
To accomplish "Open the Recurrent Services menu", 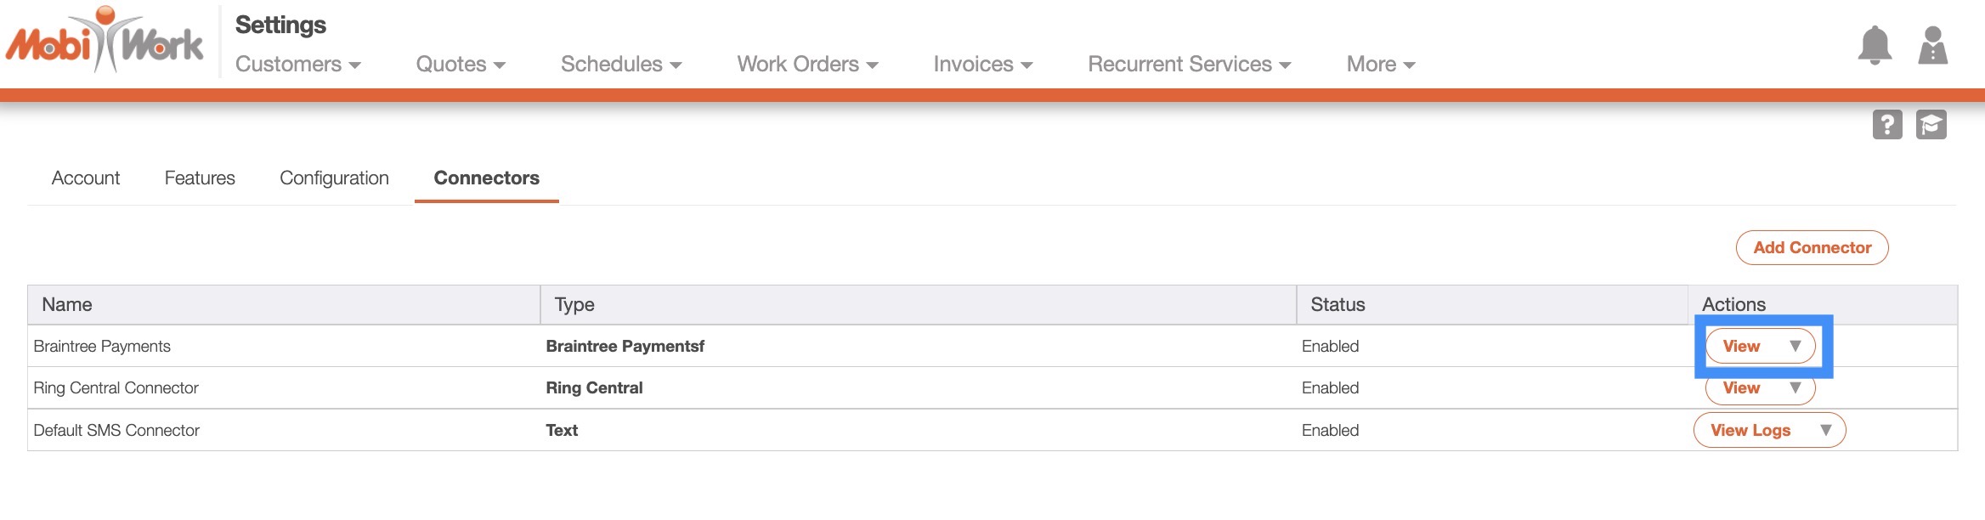I will (x=1189, y=65).
